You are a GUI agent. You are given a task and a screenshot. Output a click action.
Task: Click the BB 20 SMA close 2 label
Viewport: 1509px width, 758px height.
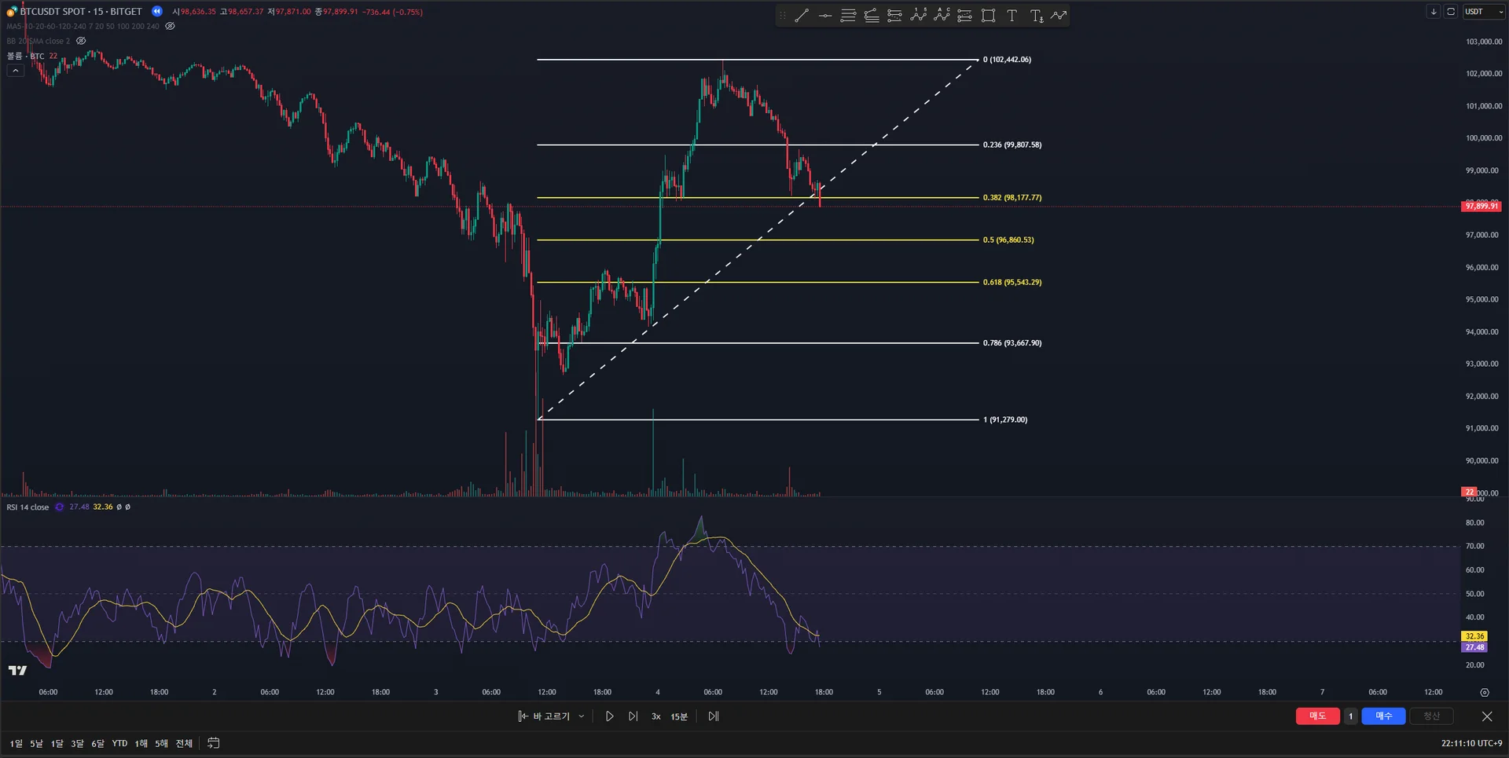click(x=39, y=41)
